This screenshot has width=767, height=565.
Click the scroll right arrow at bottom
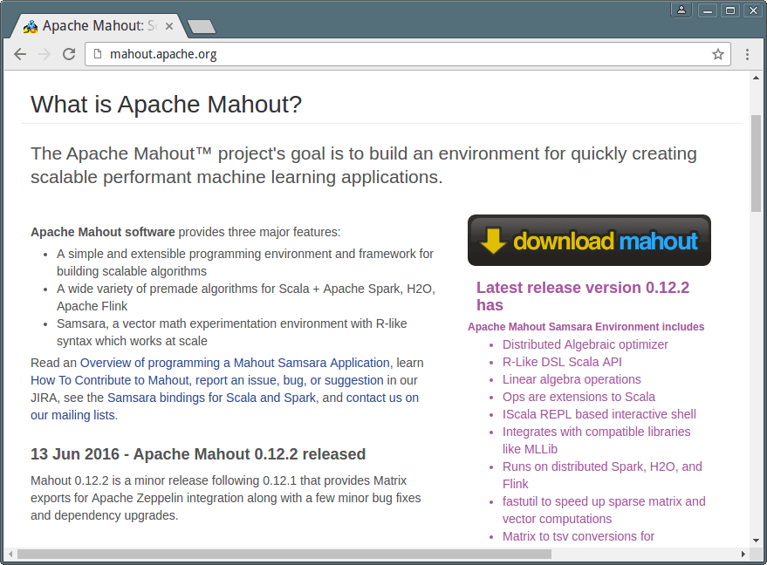tap(743, 554)
